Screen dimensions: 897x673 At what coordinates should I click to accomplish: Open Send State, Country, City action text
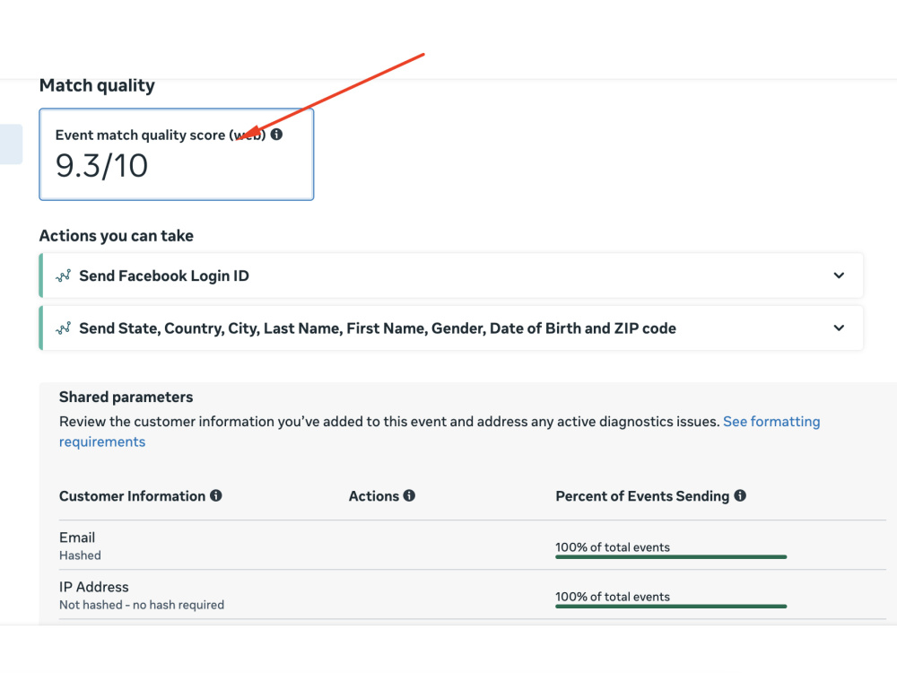(378, 328)
